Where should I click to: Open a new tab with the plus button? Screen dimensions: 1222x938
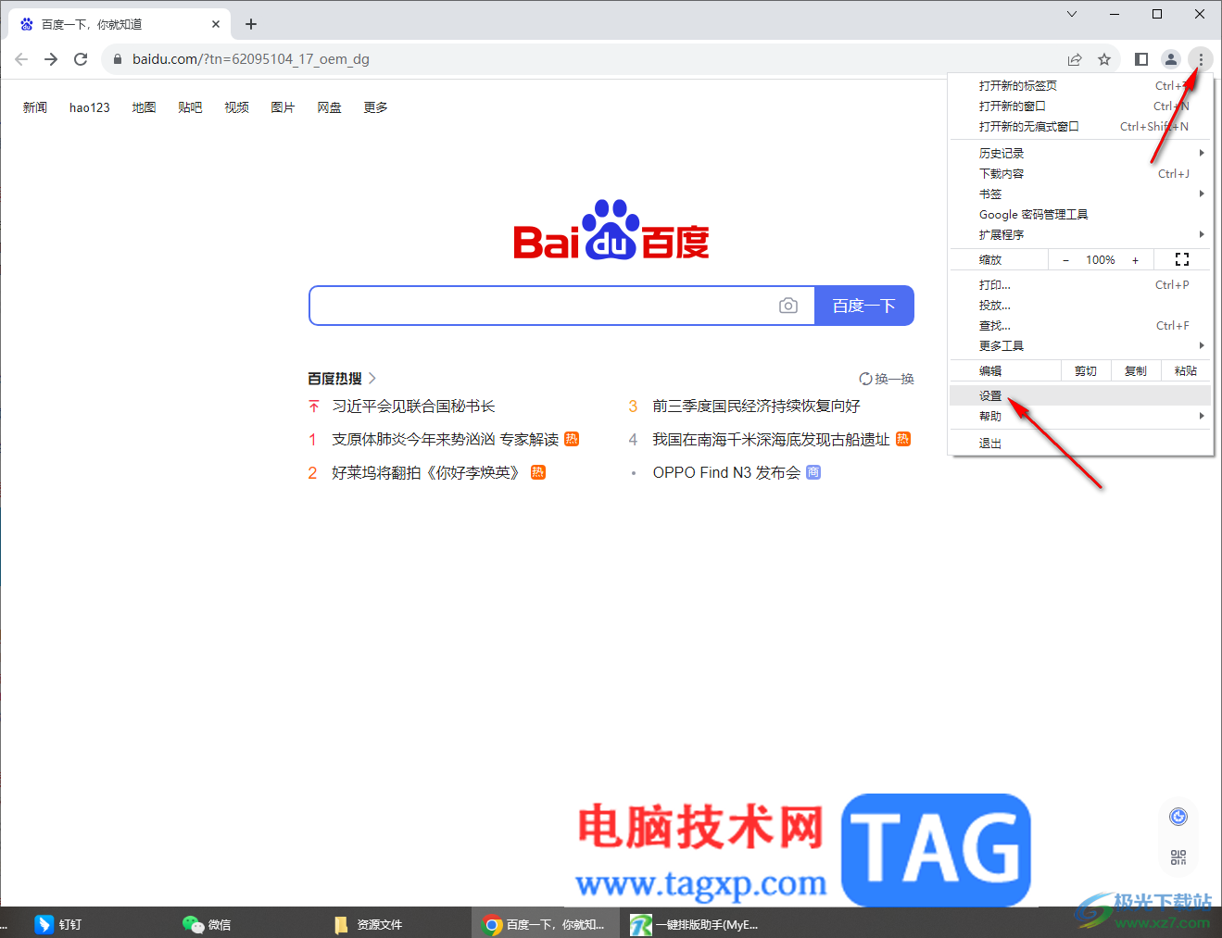pyautogui.click(x=251, y=24)
